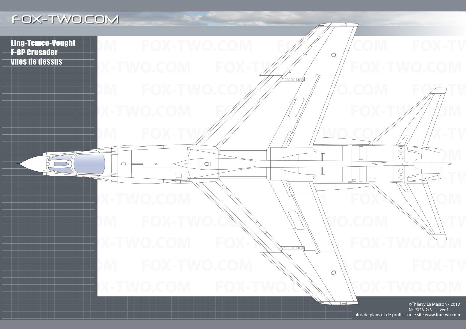Click the 'vues de dessus' caption line

[36, 62]
